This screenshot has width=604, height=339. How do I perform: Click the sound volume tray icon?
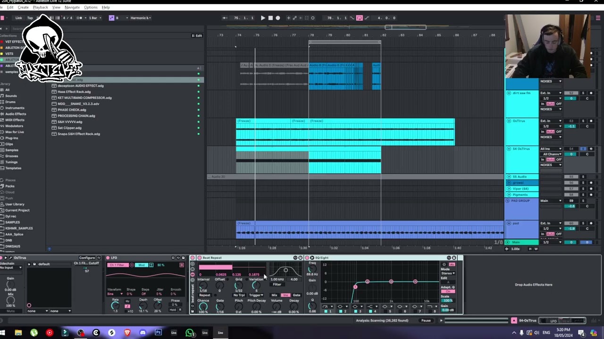[x=537, y=333]
